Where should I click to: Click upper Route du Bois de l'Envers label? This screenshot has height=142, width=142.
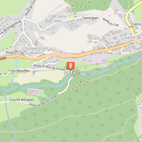click(x=50, y=68)
